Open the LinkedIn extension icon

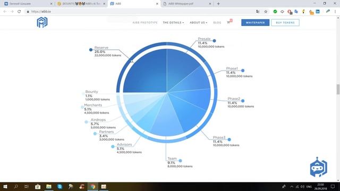point(318,12)
